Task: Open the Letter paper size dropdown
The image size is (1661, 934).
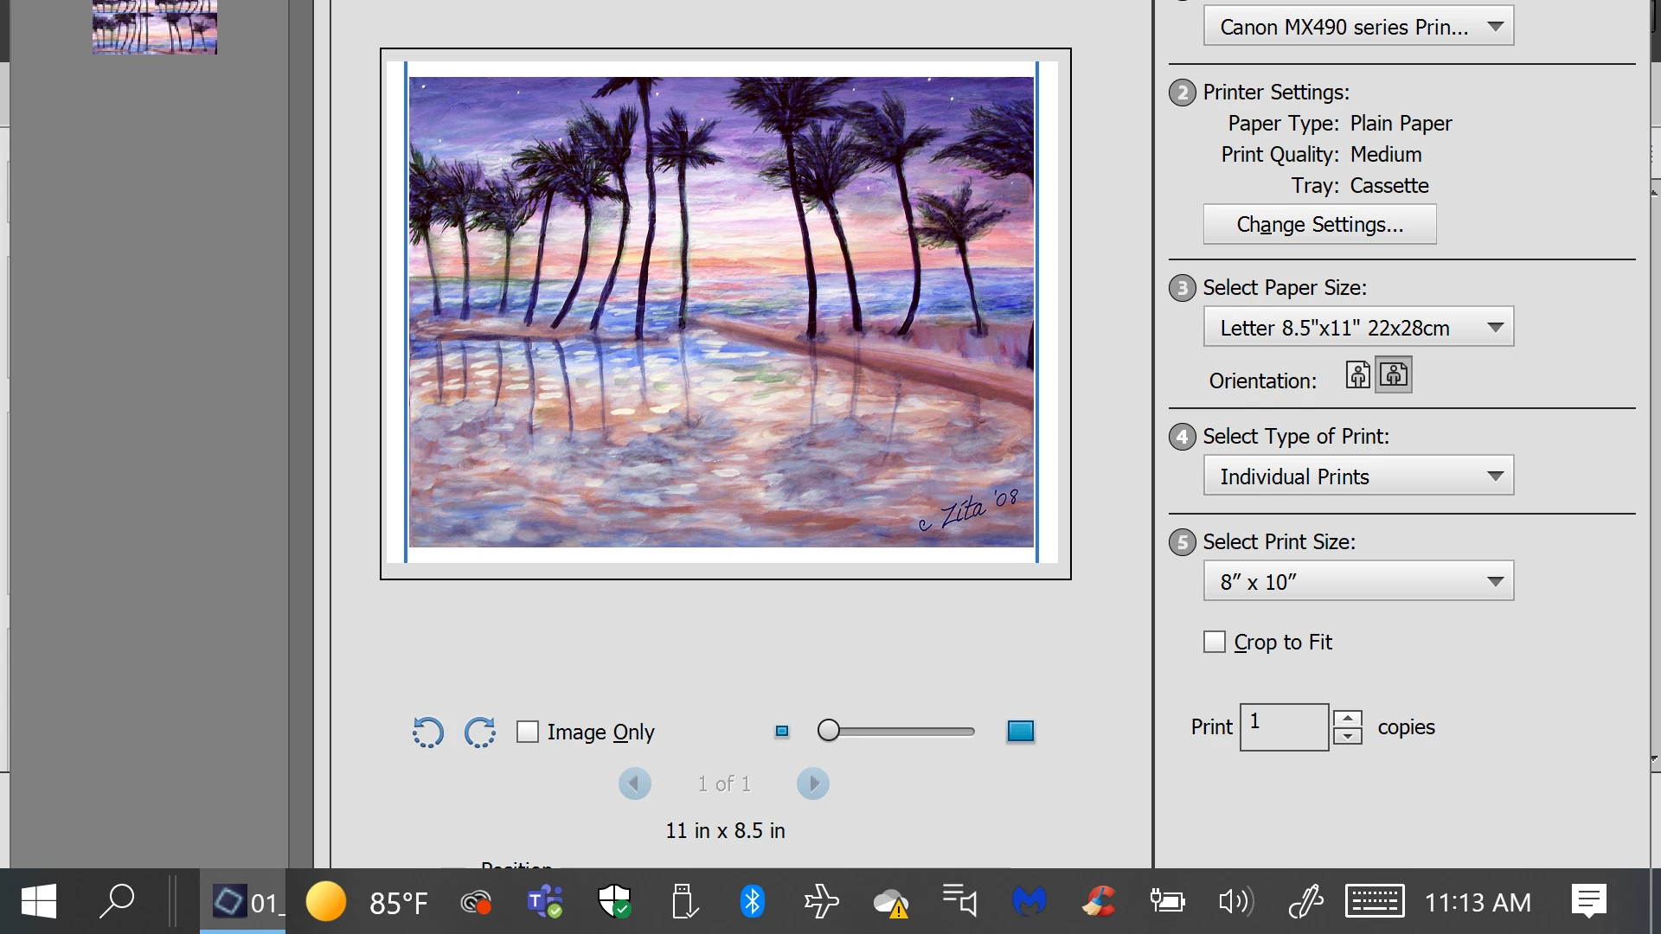Action: (x=1359, y=327)
